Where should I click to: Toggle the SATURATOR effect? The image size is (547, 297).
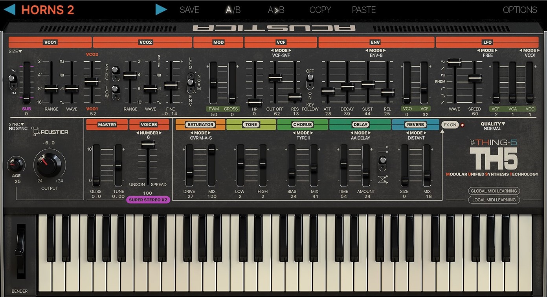(x=200, y=125)
